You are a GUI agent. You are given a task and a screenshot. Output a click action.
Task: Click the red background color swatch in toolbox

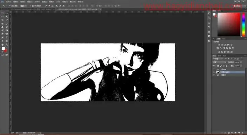tap(6, 50)
